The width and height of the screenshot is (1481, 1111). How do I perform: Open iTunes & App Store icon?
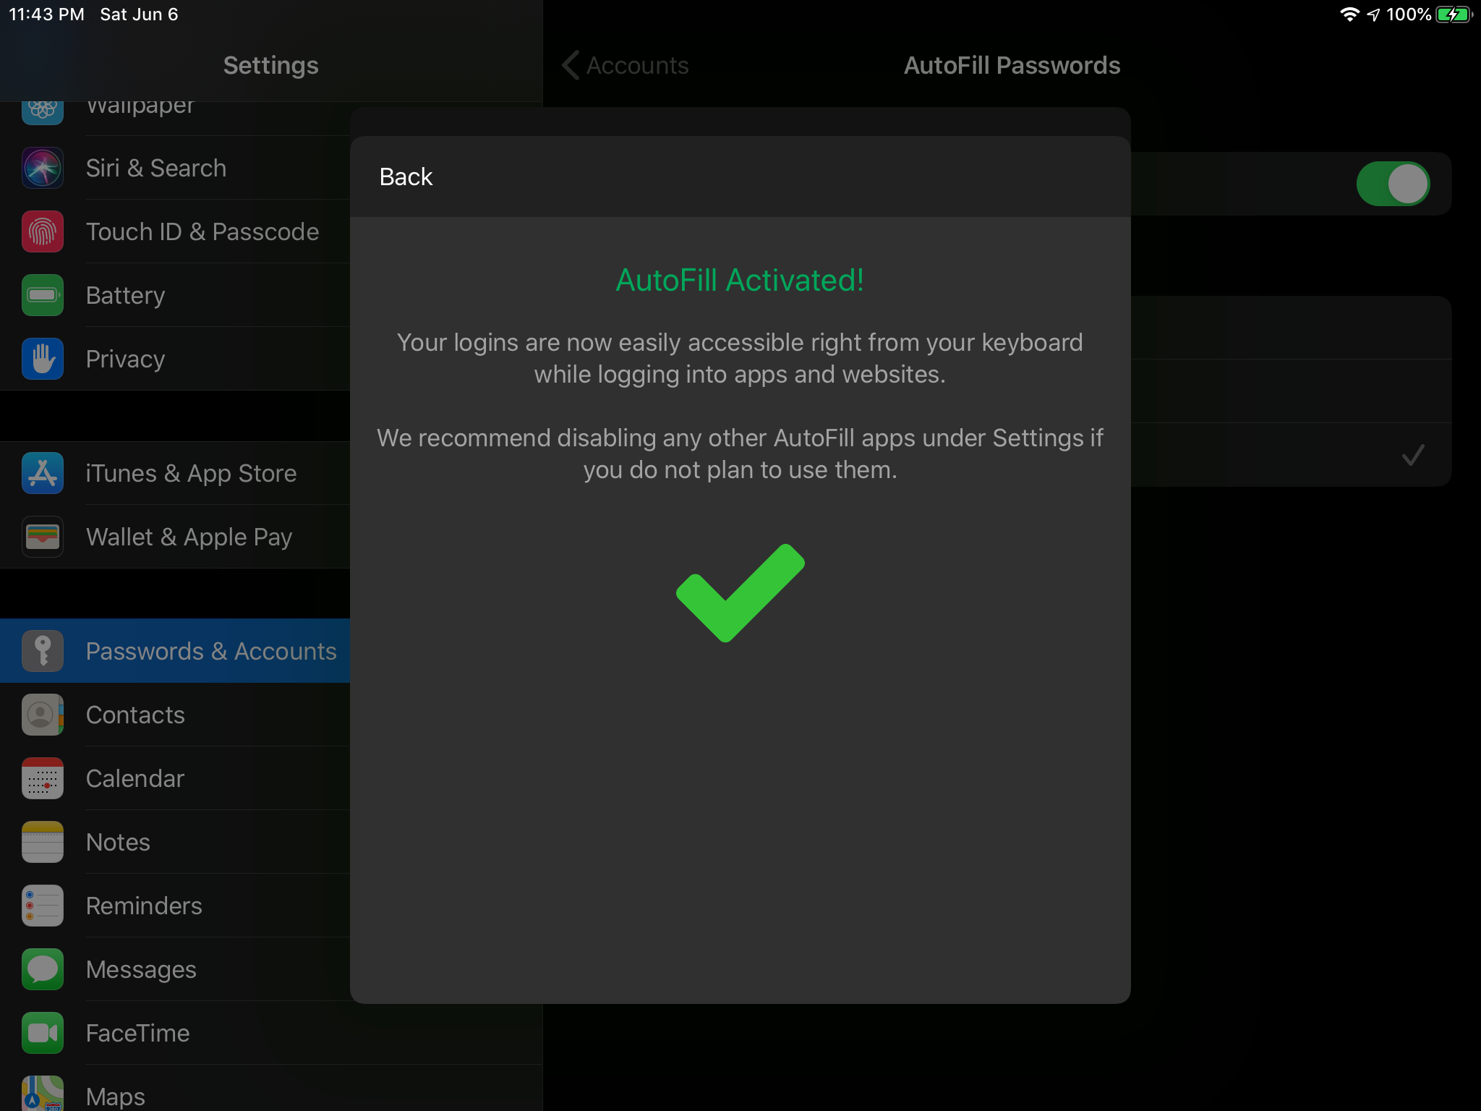[43, 473]
